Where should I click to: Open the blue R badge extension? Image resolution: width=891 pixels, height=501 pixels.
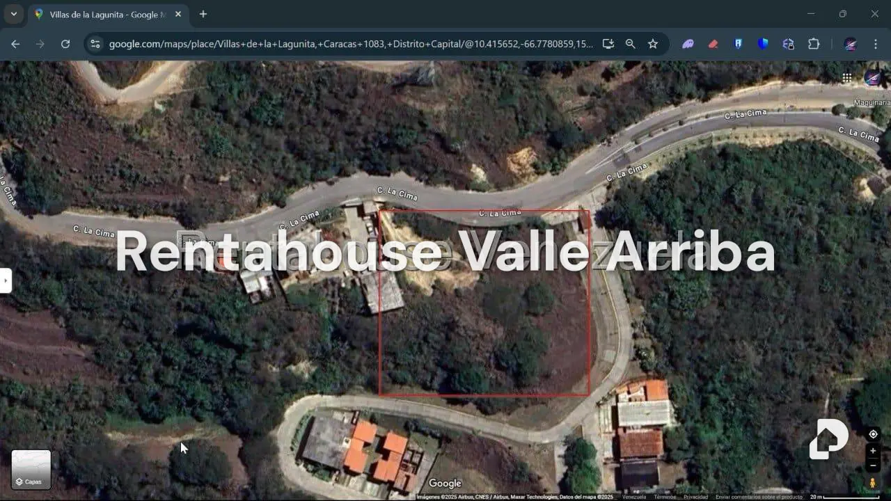point(738,44)
